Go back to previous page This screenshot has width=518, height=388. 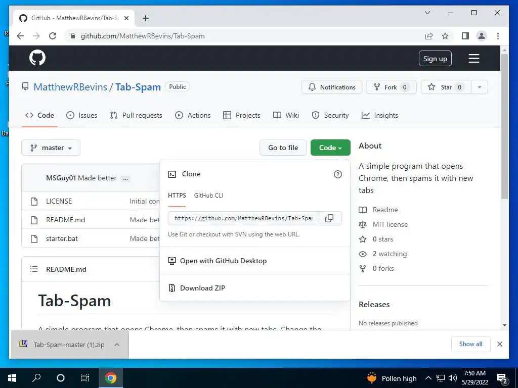tap(20, 36)
